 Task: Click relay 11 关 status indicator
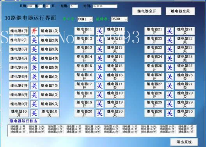coord(99,31)
